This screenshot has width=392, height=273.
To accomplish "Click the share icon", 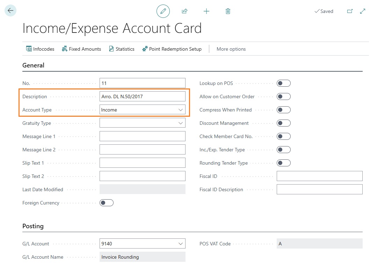I will click(184, 11).
